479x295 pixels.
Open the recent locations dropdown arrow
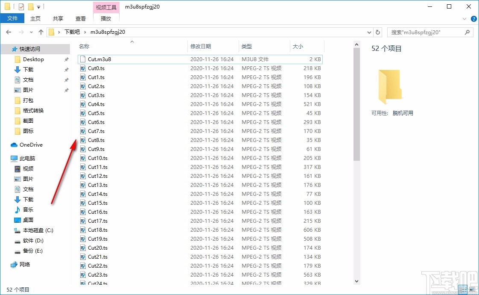click(x=31, y=32)
